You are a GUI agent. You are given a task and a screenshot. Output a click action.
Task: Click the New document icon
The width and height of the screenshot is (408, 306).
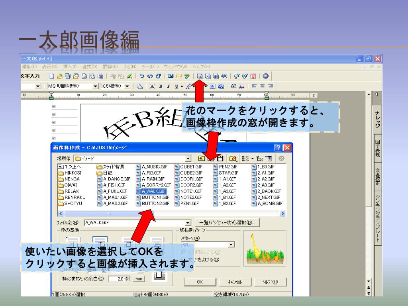pyautogui.click(x=51, y=76)
